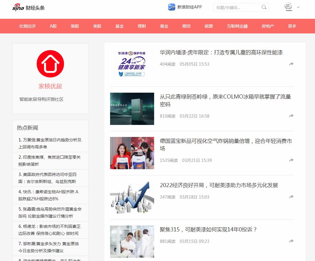
Task: Open the 理财 nav tab
Action: tap(142, 26)
